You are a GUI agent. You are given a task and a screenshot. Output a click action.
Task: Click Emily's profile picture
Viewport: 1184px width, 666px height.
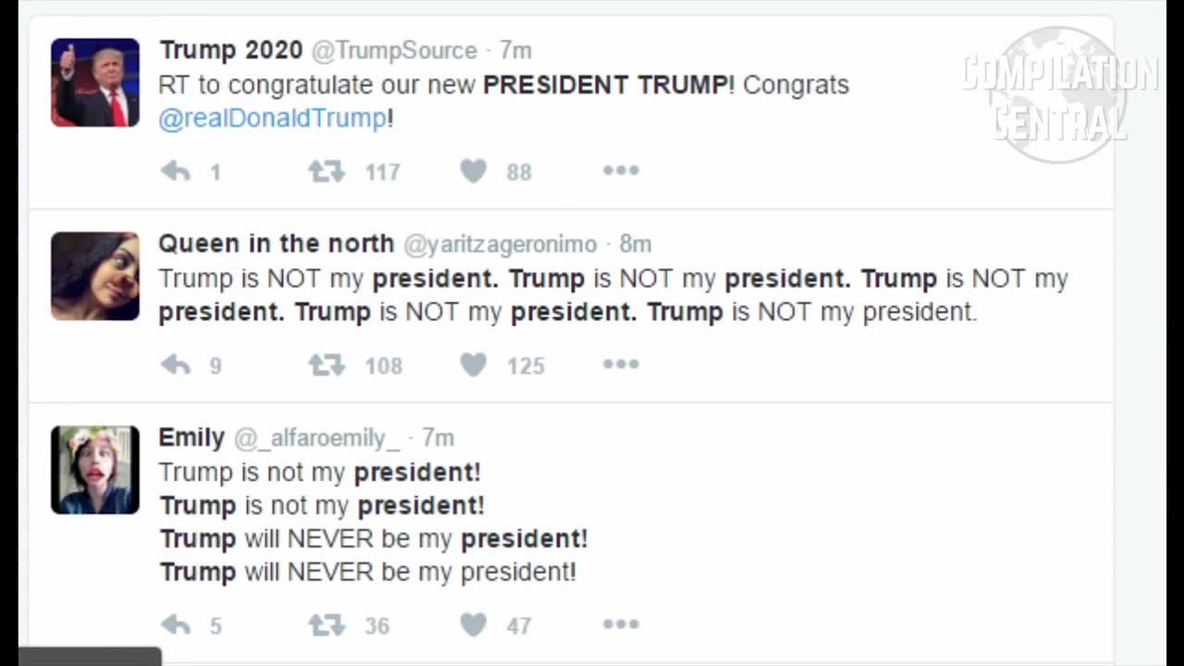[95, 469]
